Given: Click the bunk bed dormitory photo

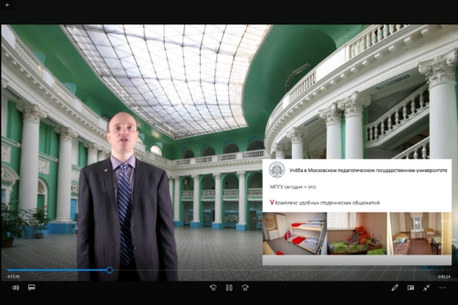Looking at the screenshot, I should (295, 233).
